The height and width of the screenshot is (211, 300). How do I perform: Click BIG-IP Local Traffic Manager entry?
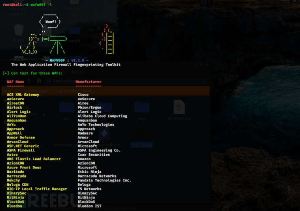[x=37, y=189]
